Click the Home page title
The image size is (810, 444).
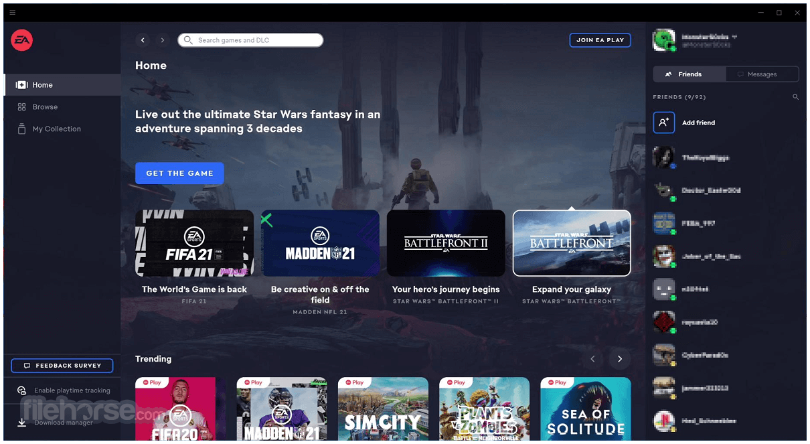(151, 66)
